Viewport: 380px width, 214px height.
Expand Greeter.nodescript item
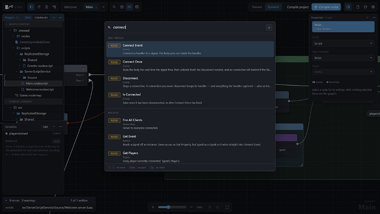[x=20, y=66]
